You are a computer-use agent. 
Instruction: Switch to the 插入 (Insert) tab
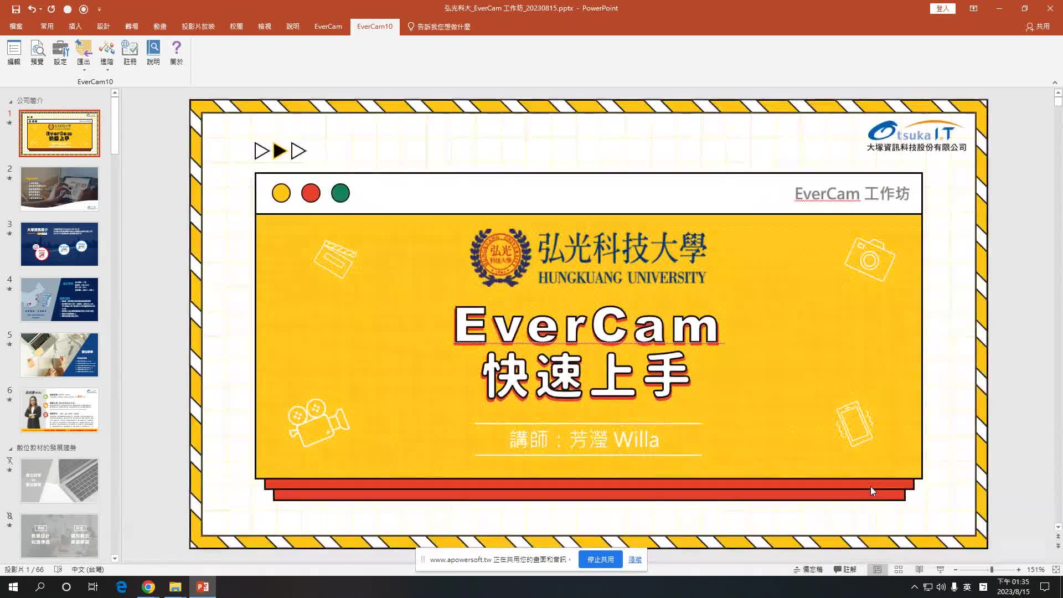coord(75,27)
